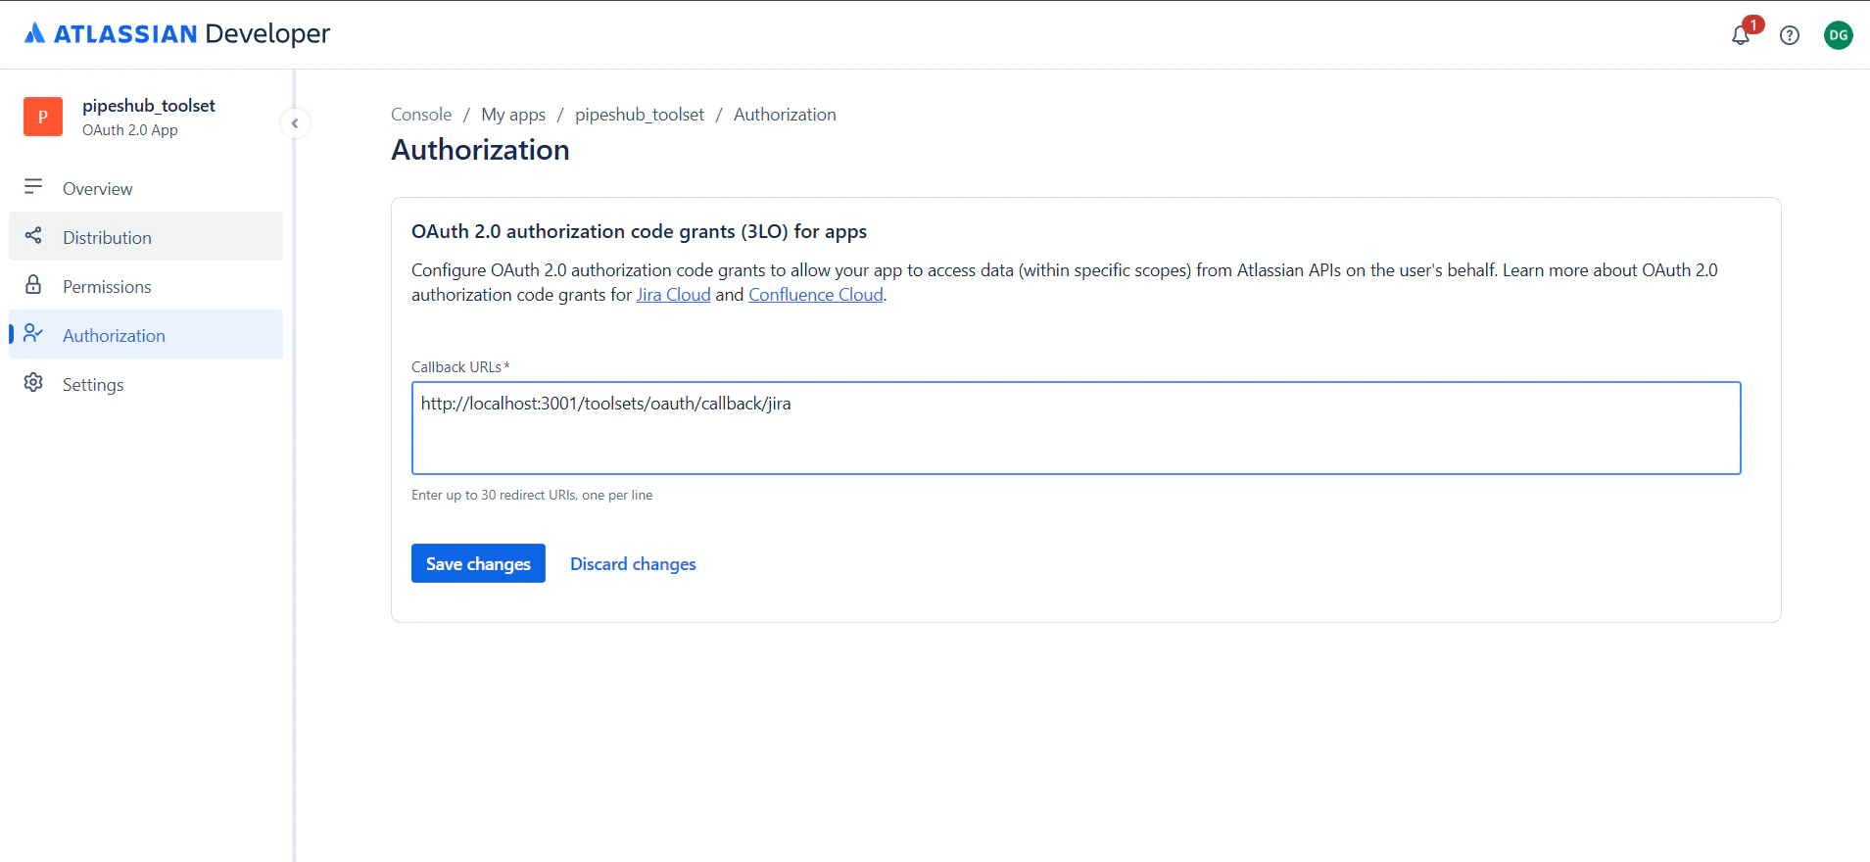The width and height of the screenshot is (1870, 862).
Task: Open the Settings section
Action: click(x=146, y=384)
